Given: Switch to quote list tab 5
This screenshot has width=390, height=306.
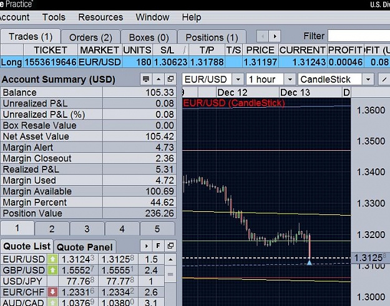Looking at the screenshot, I should tap(157, 229).
